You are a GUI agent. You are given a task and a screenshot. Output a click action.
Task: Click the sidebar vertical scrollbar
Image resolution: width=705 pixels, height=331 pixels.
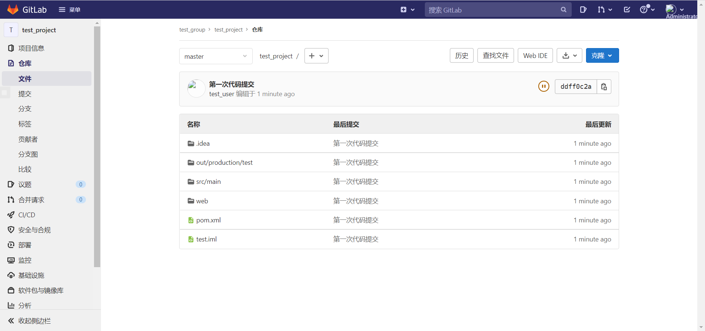(x=97, y=146)
